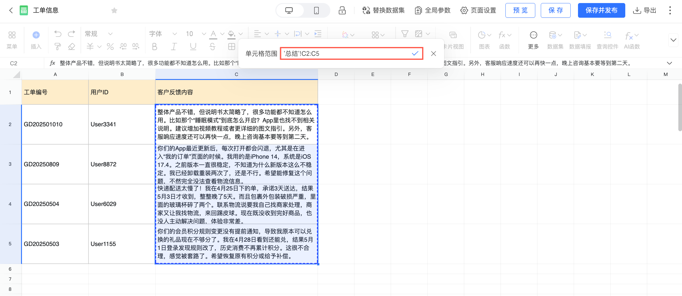Click the percent format icon
Screen dimensions: 682x296
[110, 46]
